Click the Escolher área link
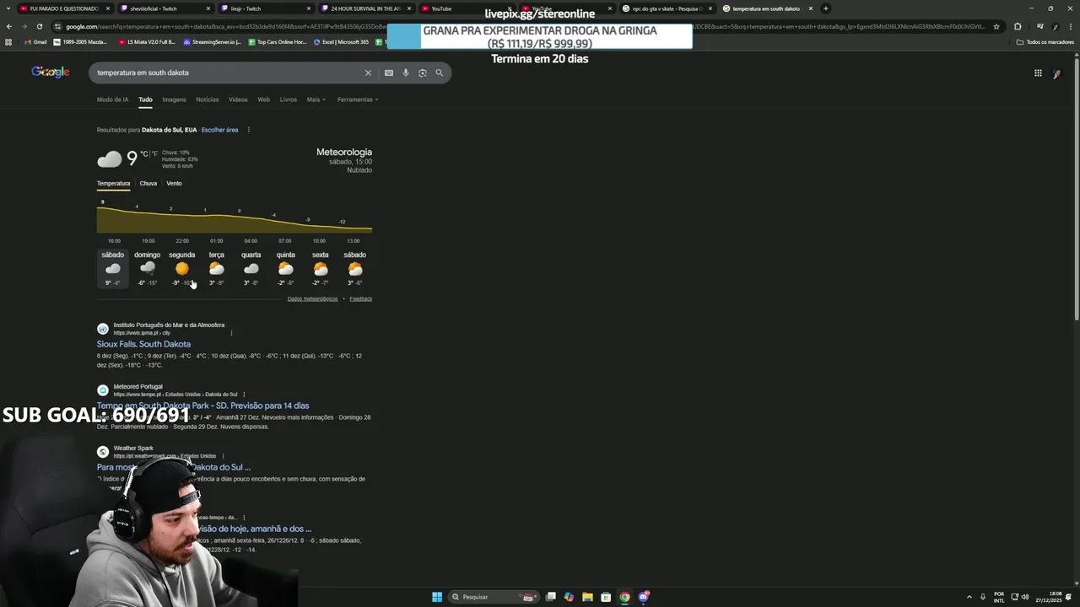 point(219,130)
